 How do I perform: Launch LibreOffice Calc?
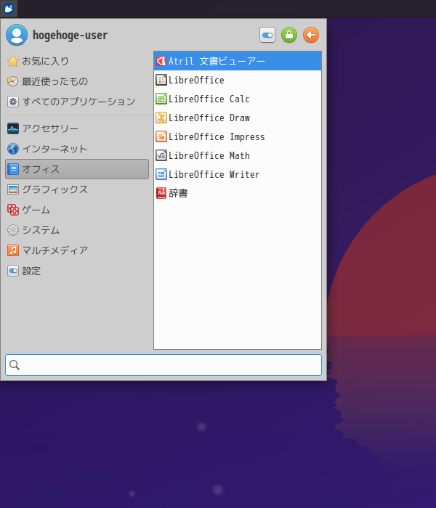pyautogui.click(x=238, y=99)
